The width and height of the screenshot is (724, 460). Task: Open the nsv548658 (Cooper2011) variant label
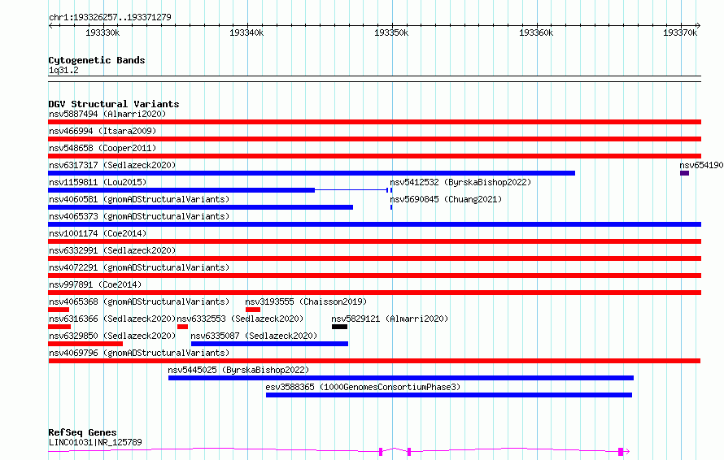coord(102,148)
